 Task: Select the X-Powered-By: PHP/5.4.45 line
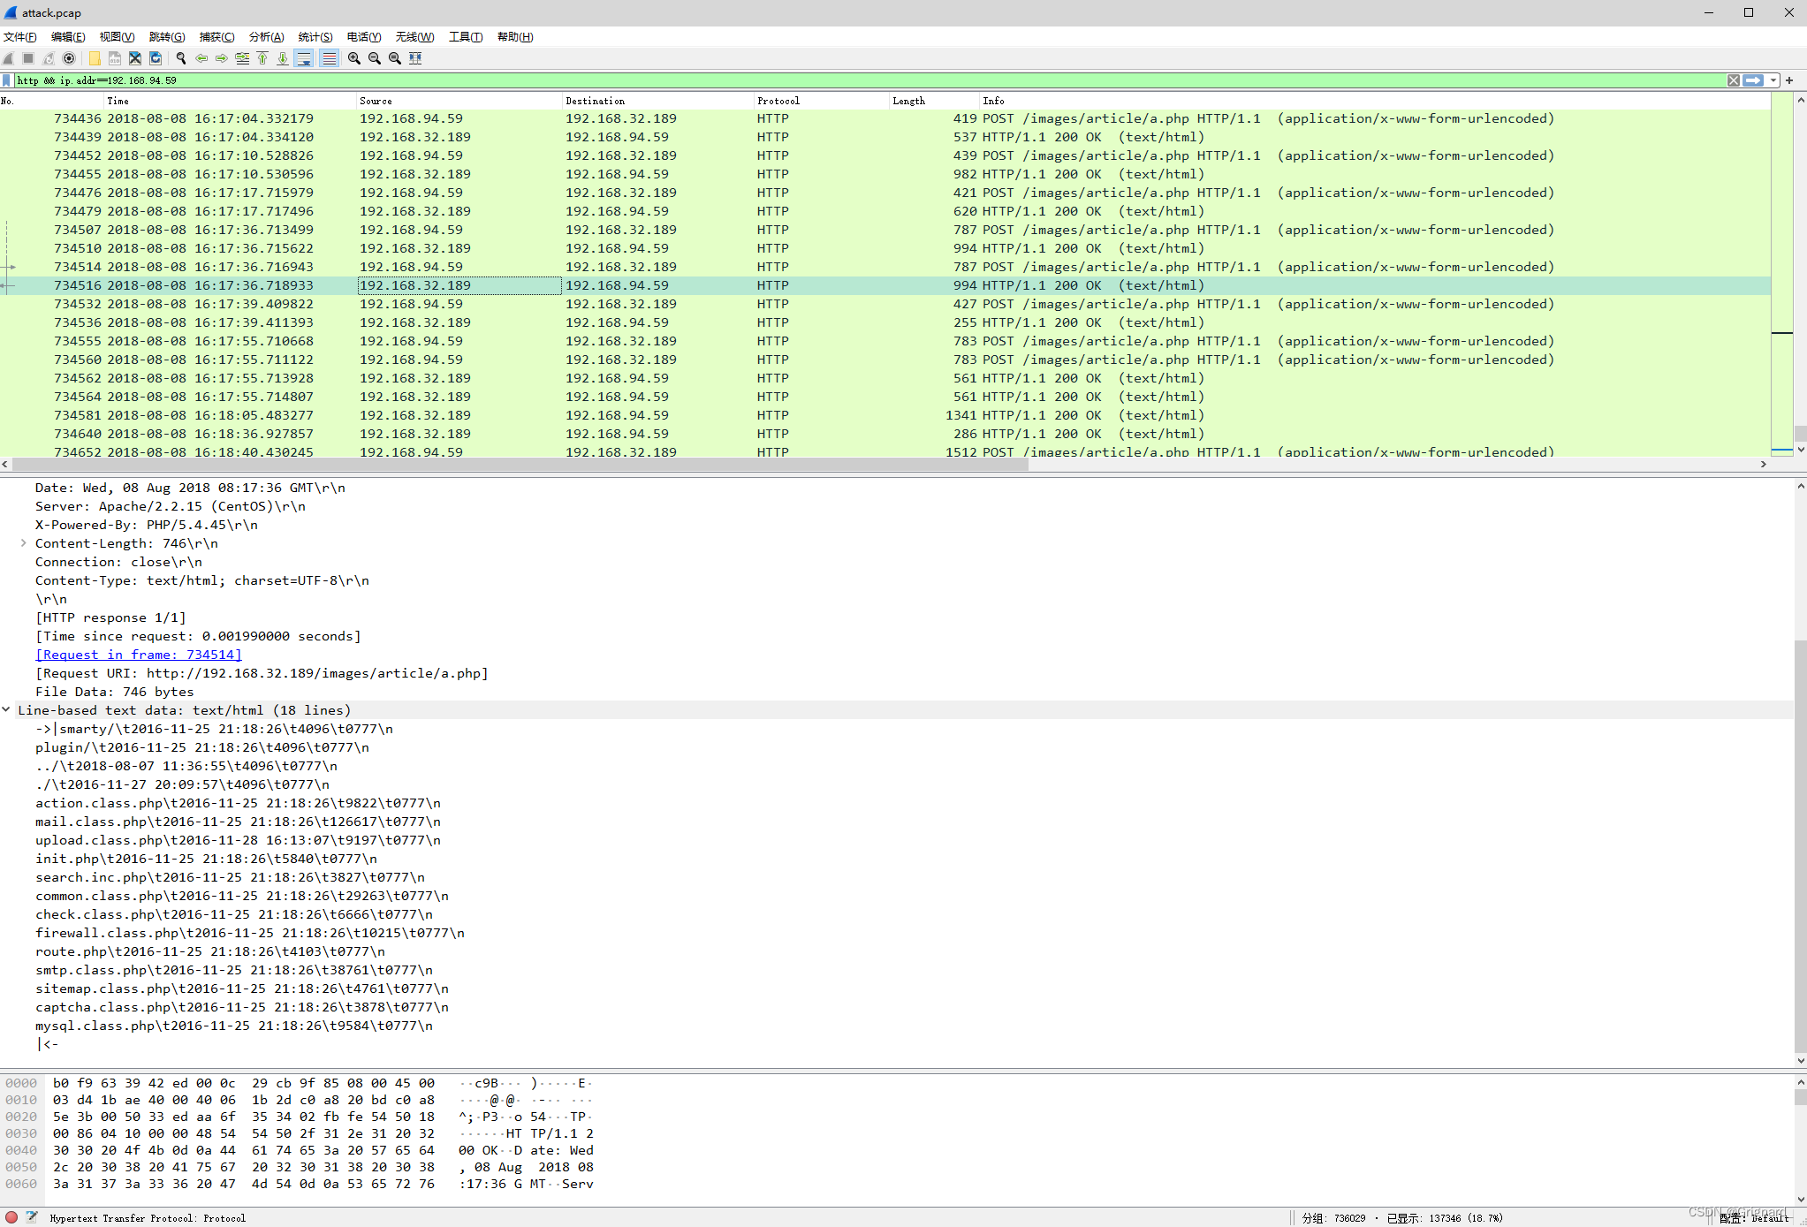point(147,525)
